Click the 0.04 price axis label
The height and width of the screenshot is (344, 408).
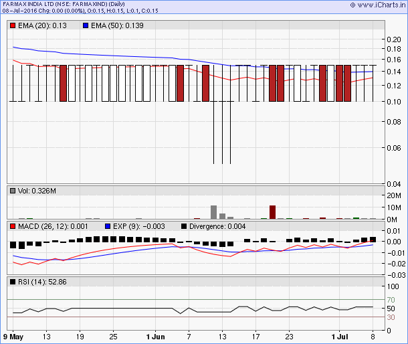[x=394, y=184]
